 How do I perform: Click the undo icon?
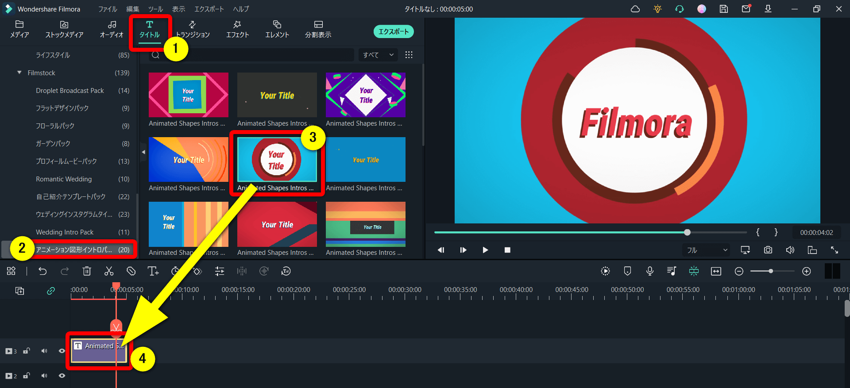42,271
